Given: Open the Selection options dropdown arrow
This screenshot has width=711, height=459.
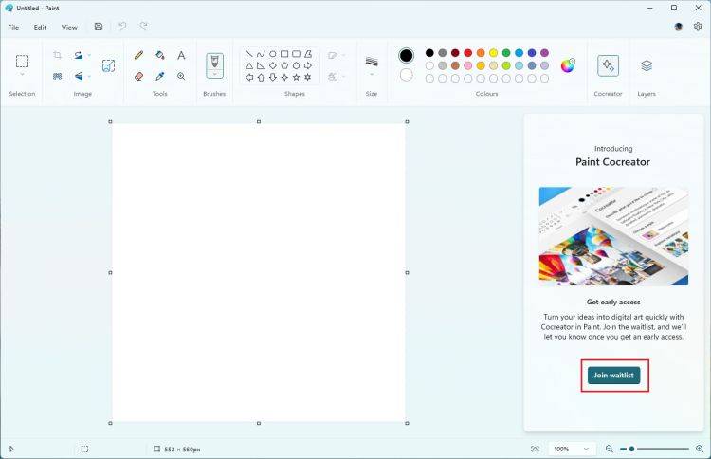Looking at the screenshot, I should (x=22, y=74).
